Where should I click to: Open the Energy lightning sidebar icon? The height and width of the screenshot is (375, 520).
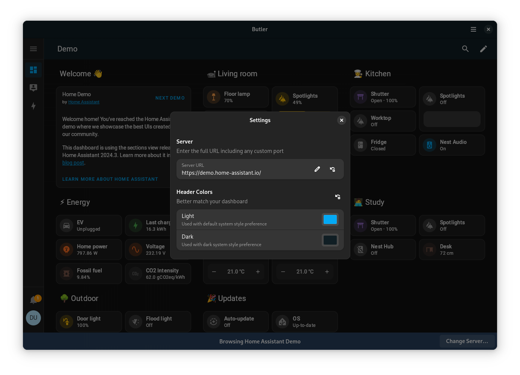coord(33,106)
